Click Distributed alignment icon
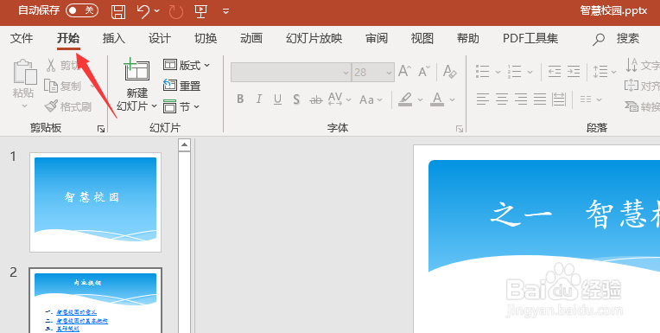The height and width of the screenshot is (333, 660). pyautogui.click(x=559, y=99)
